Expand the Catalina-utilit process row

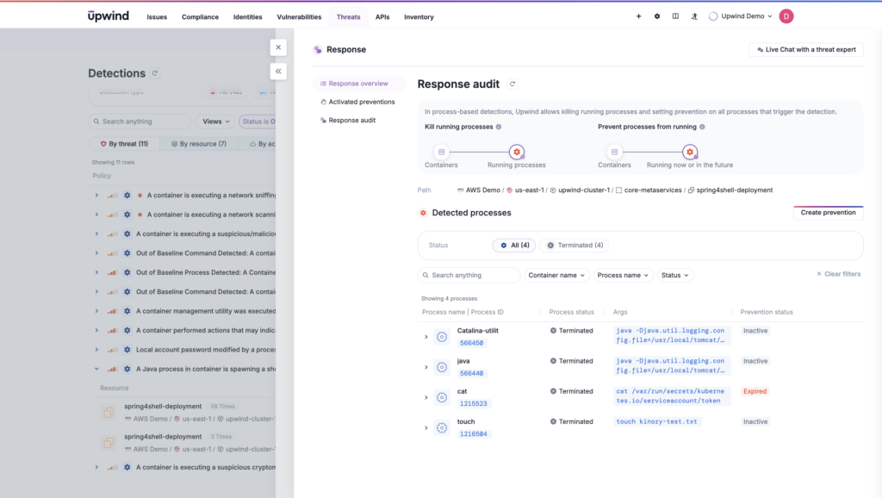coord(425,337)
